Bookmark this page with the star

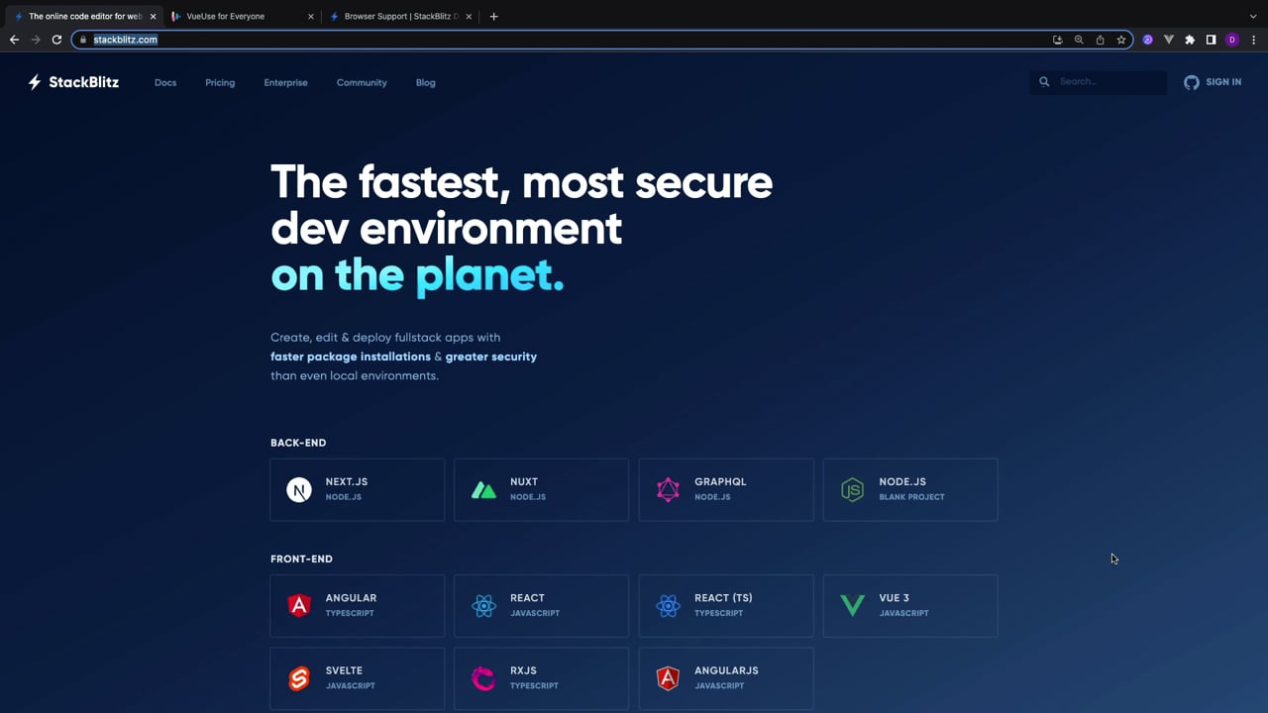(1121, 40)
